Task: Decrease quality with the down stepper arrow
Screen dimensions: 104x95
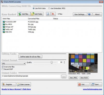Action: (64, 63)
